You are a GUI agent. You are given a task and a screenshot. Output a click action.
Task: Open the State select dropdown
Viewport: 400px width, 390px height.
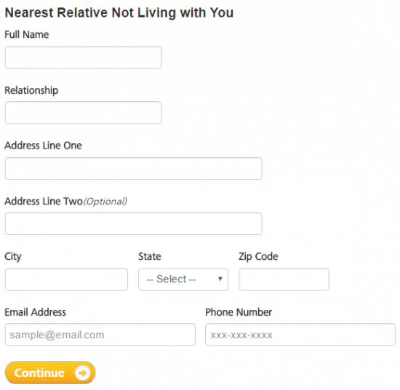pos(183,279)
